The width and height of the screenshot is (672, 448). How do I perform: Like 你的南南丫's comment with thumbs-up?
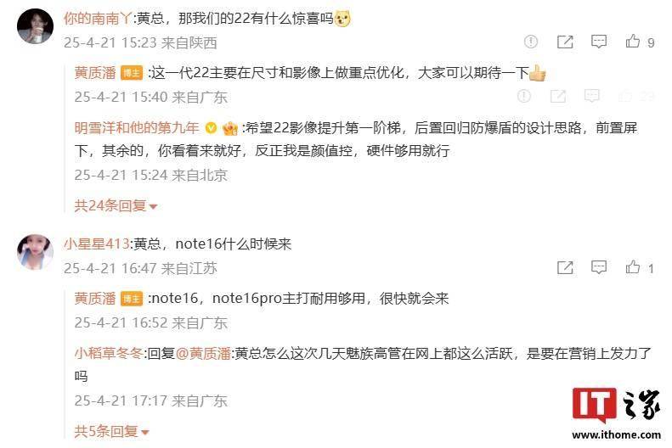coord(633,42)
